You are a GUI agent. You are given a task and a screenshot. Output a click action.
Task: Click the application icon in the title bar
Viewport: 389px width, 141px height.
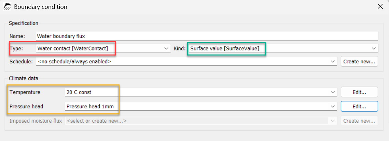click(x=7, y=7)
